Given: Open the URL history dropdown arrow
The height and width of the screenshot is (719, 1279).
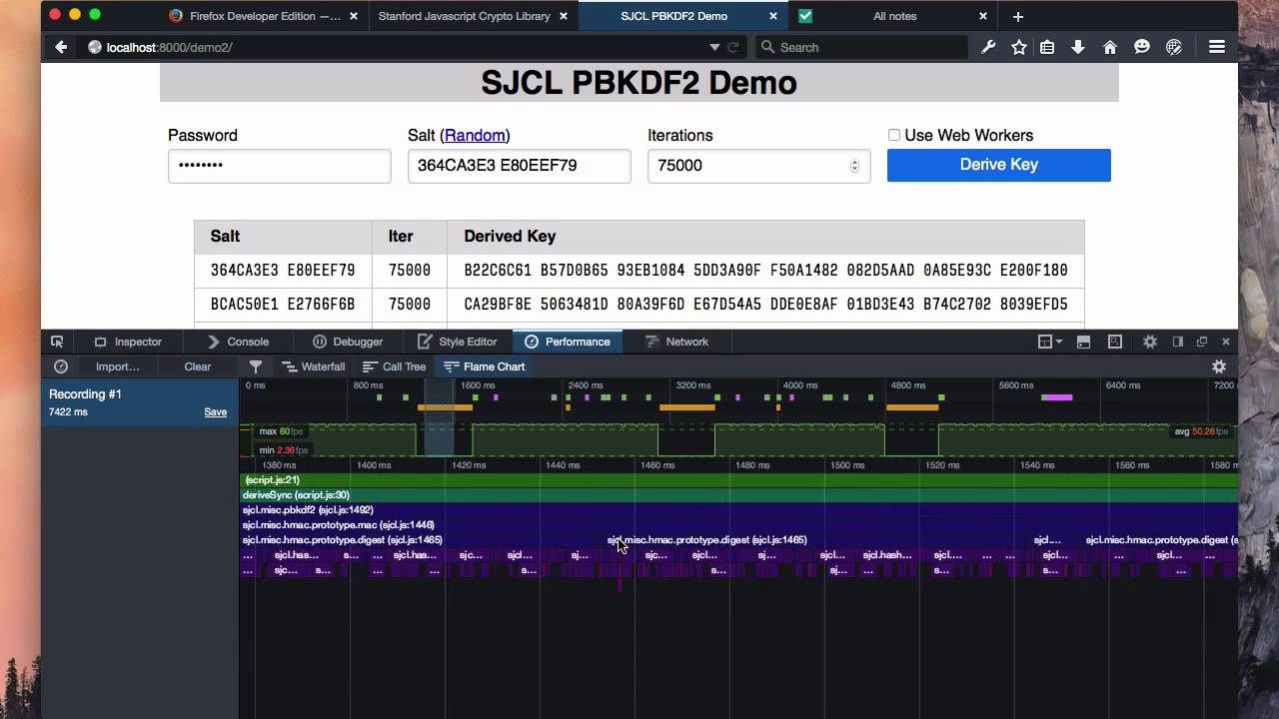Looking at the screenshot, I should pyautogui.click(x=713, y=47).
